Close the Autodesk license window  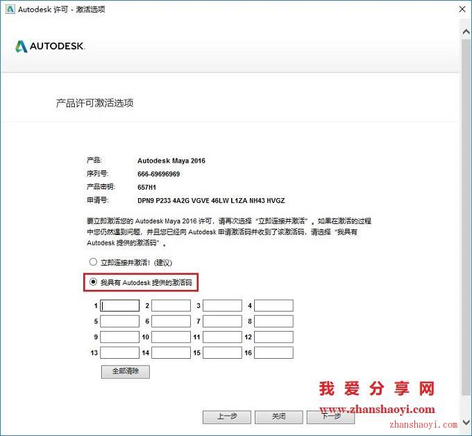click(462, 9)
